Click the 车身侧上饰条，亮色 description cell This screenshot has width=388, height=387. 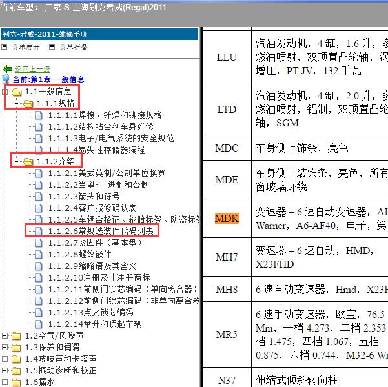[x=320, y=148]
